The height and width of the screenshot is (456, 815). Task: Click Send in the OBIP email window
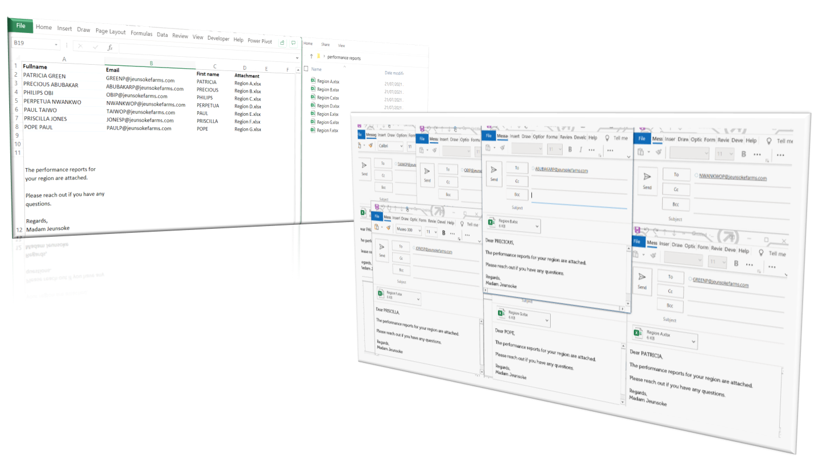[x=428, y=174]
